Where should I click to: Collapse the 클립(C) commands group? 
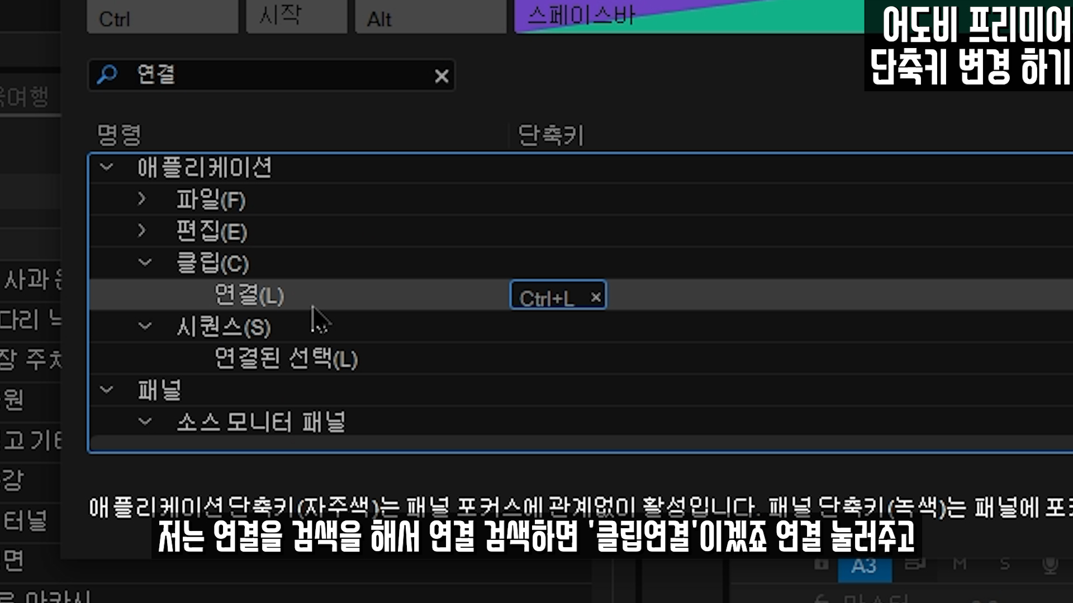pos(145,262)
